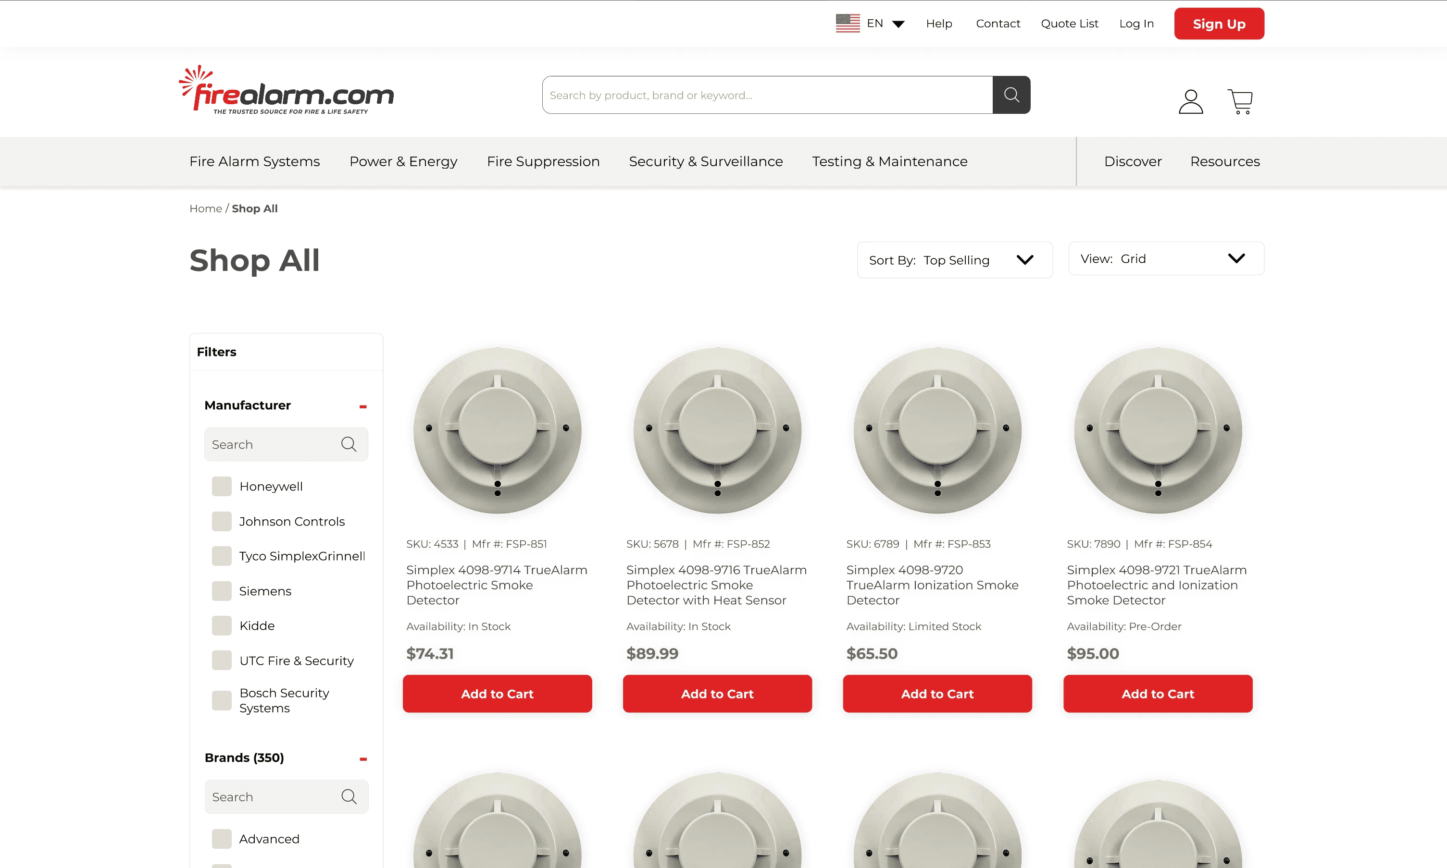The width and height of the screenshot is (1447, 868).
Task: Open the View Grid dropdown
Action: tap(1165, 258)
